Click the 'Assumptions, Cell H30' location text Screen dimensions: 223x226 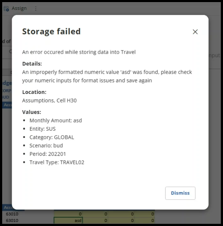(x=49, y=100)
